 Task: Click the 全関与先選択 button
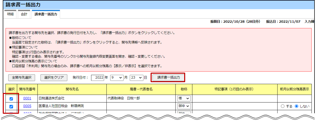[x=22, y=78]
